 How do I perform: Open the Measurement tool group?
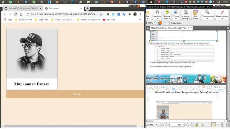coord(222,15)
